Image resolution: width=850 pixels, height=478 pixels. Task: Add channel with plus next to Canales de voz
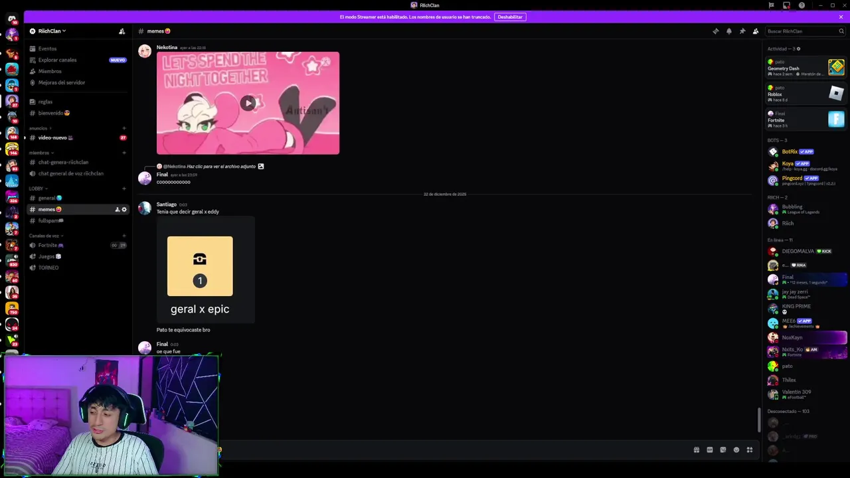[x=124, y=236]
